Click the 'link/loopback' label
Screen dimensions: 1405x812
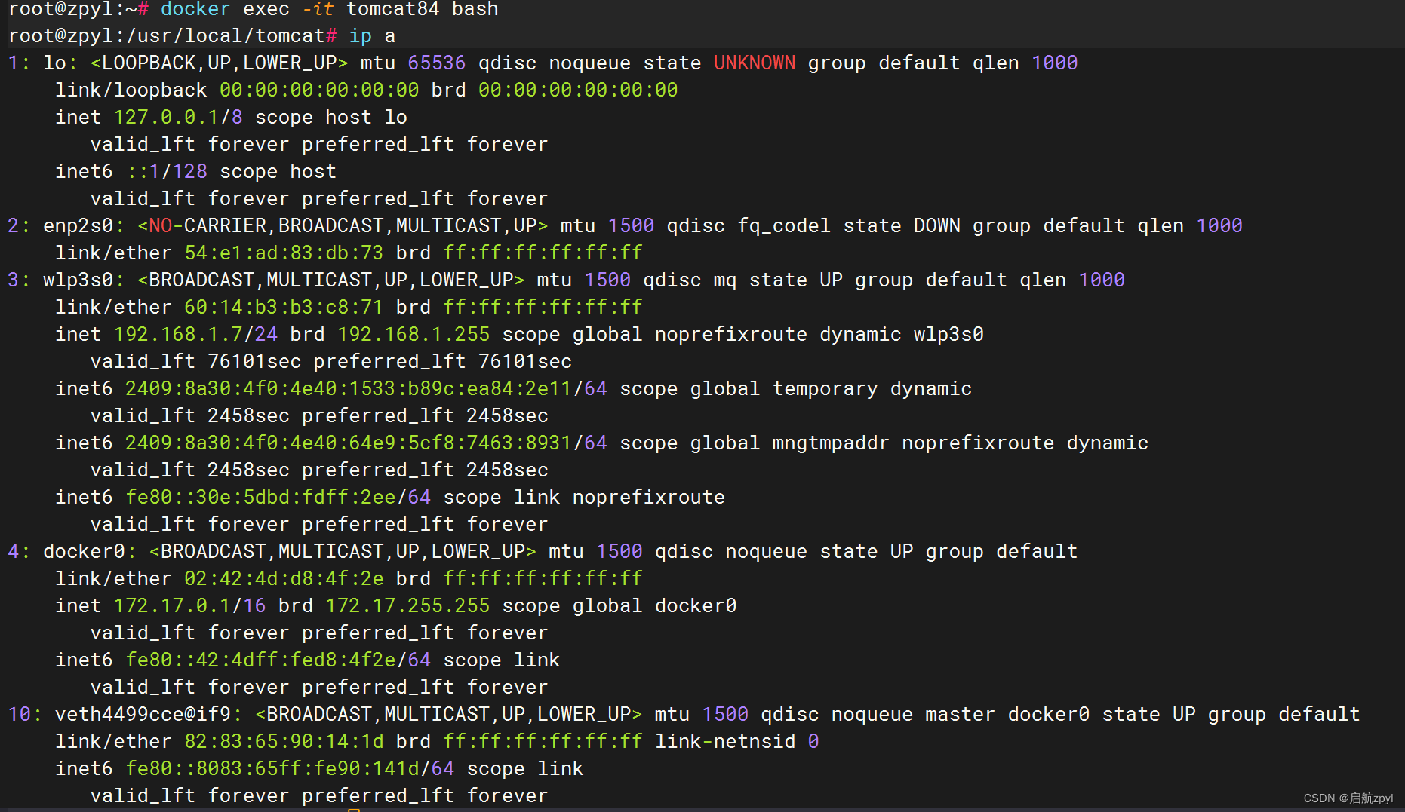click(x=131, y=90)
